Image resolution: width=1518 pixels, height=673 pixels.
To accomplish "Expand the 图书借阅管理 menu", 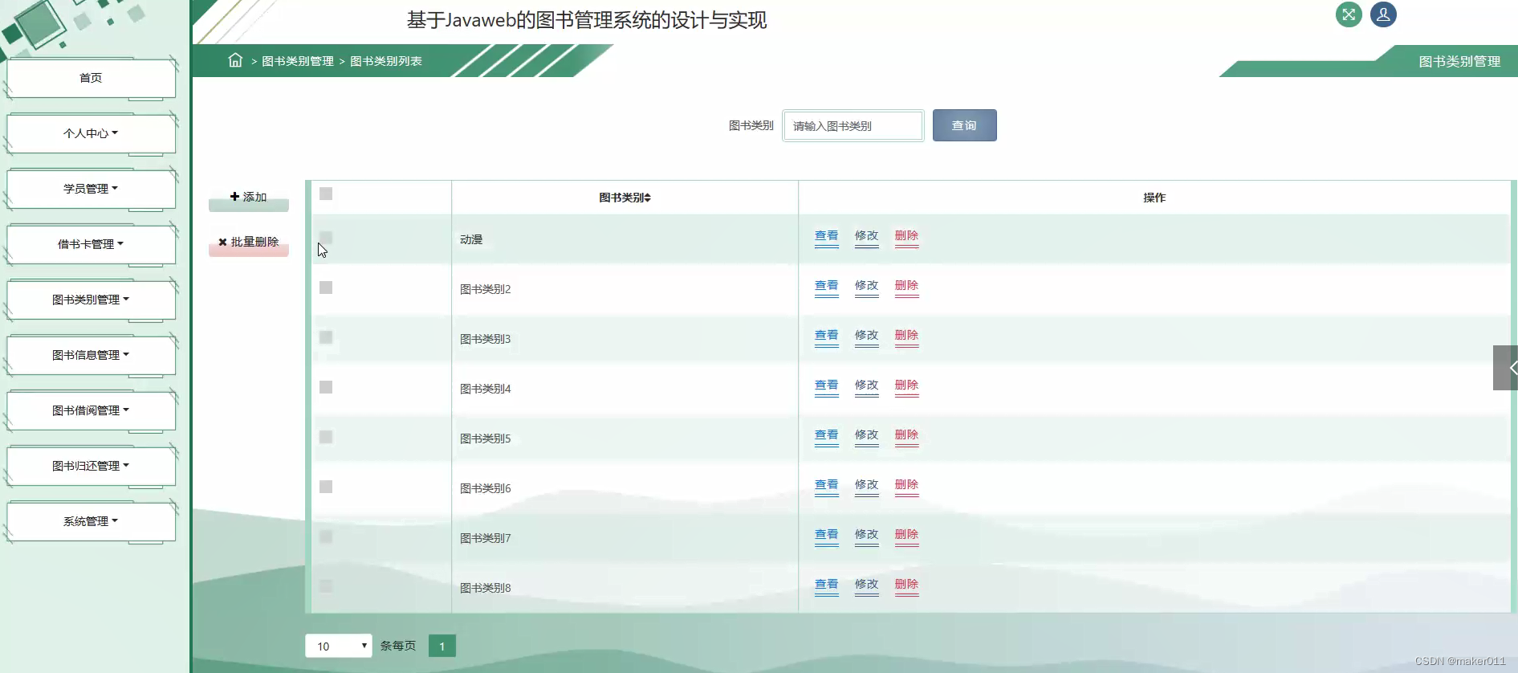I will click(x=91, y=410).
